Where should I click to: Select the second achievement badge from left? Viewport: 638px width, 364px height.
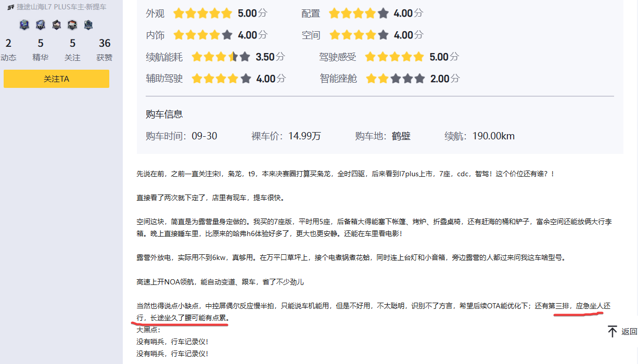tap(41, 24)
